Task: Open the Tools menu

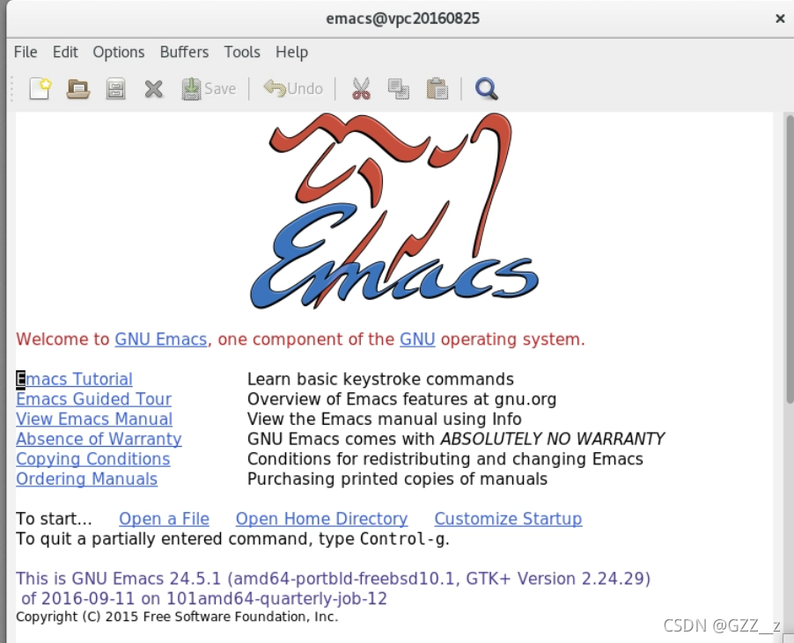Action: pyautogui.click(x=242, y=52)
